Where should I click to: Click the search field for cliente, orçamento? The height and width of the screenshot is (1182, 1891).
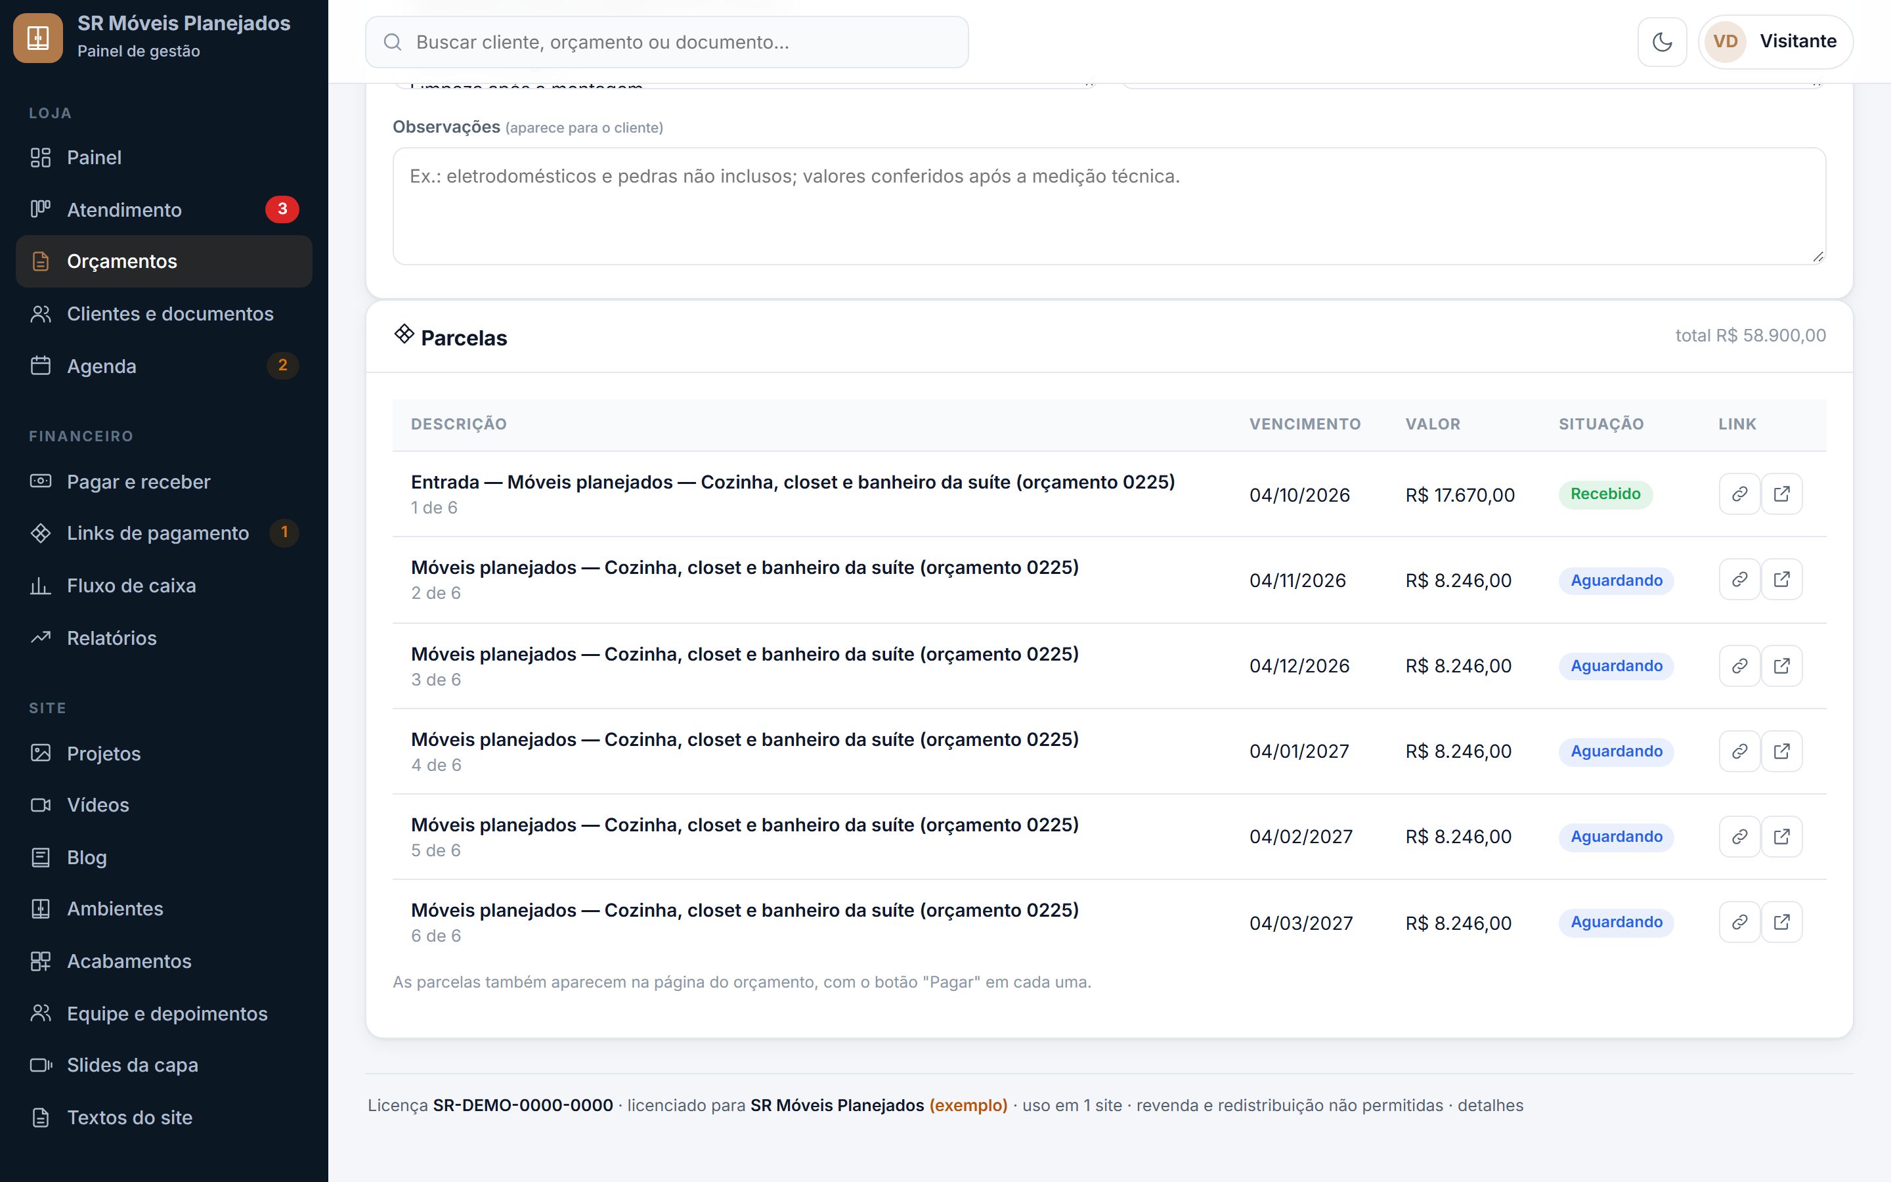point(666,42)
